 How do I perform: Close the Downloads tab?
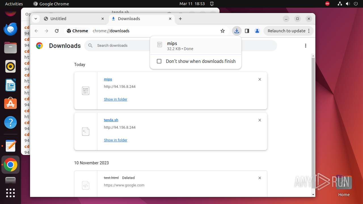(170, 19)
